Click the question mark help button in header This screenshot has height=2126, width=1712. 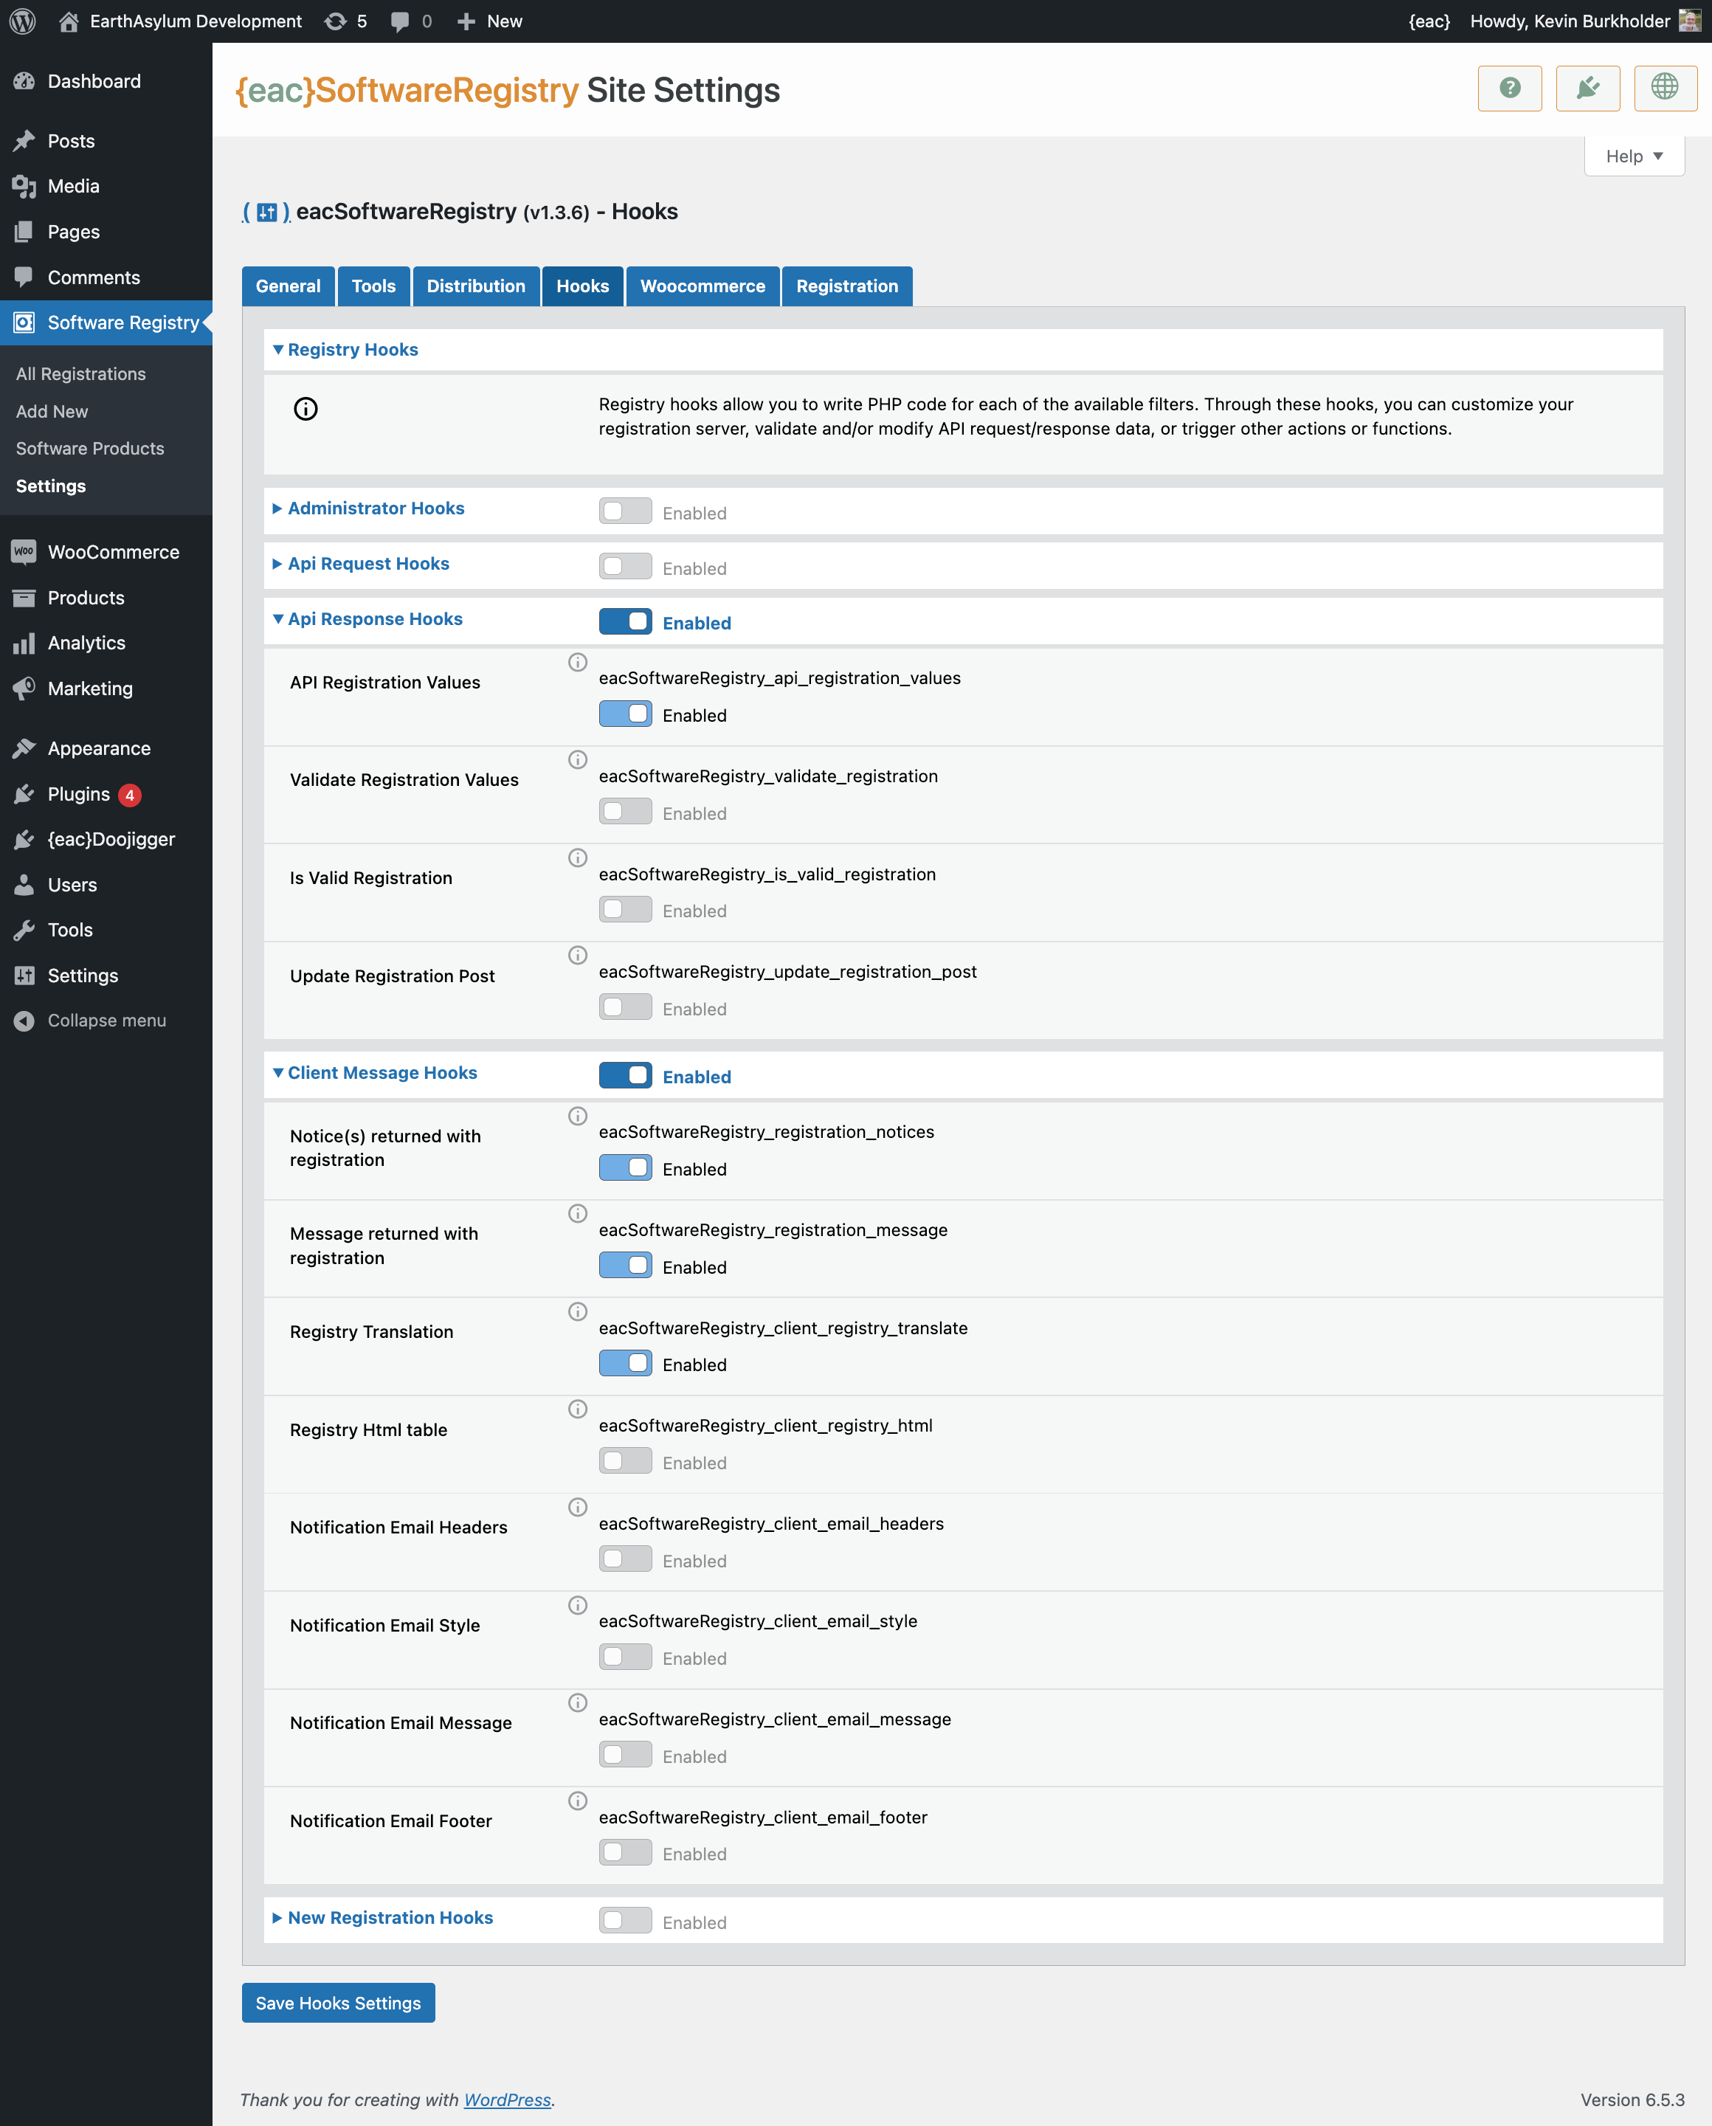(x=1509, y=89)
